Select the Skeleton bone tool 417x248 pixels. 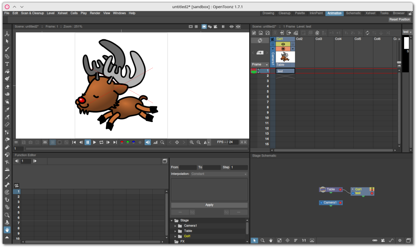[7, 185]
